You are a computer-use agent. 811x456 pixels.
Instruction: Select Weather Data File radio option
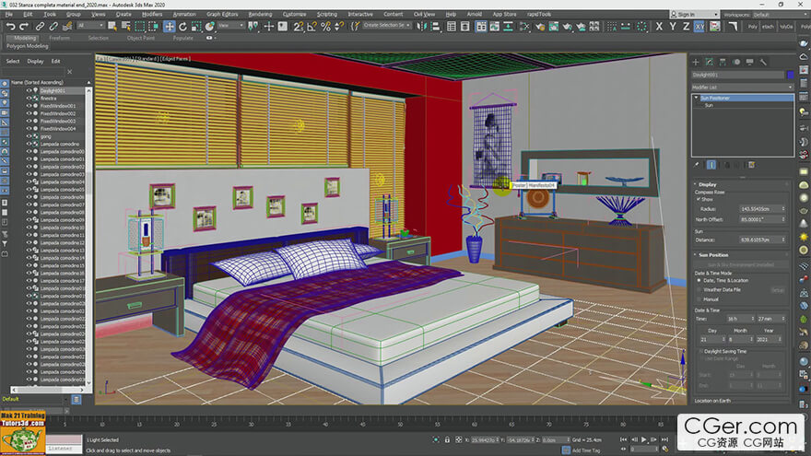[x=699, y=289]
